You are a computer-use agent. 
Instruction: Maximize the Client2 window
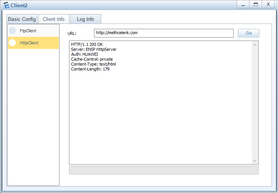point(256,5)
